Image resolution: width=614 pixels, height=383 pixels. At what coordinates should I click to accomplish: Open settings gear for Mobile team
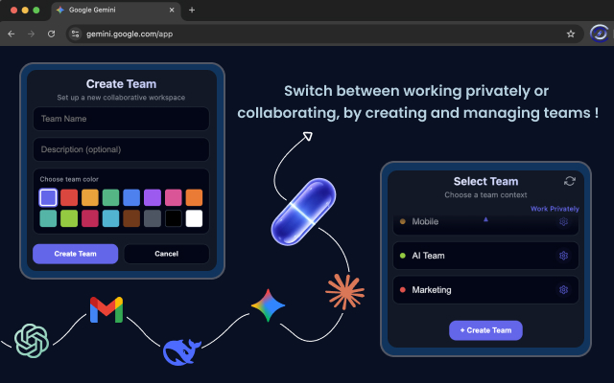point(563,221)
